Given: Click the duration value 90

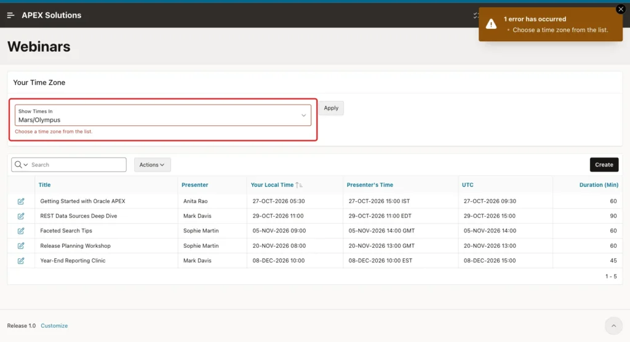Looking at the screenshot, I should (x=613, y=216).
